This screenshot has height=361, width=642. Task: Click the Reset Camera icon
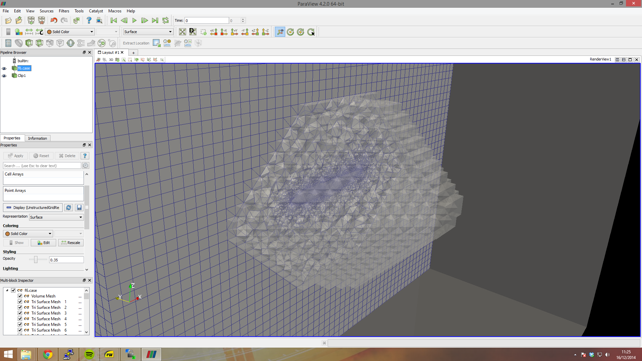pos(182,32)
